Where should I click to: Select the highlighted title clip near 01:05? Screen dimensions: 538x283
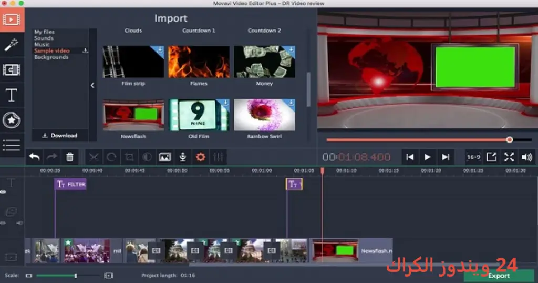pos(294,185)
